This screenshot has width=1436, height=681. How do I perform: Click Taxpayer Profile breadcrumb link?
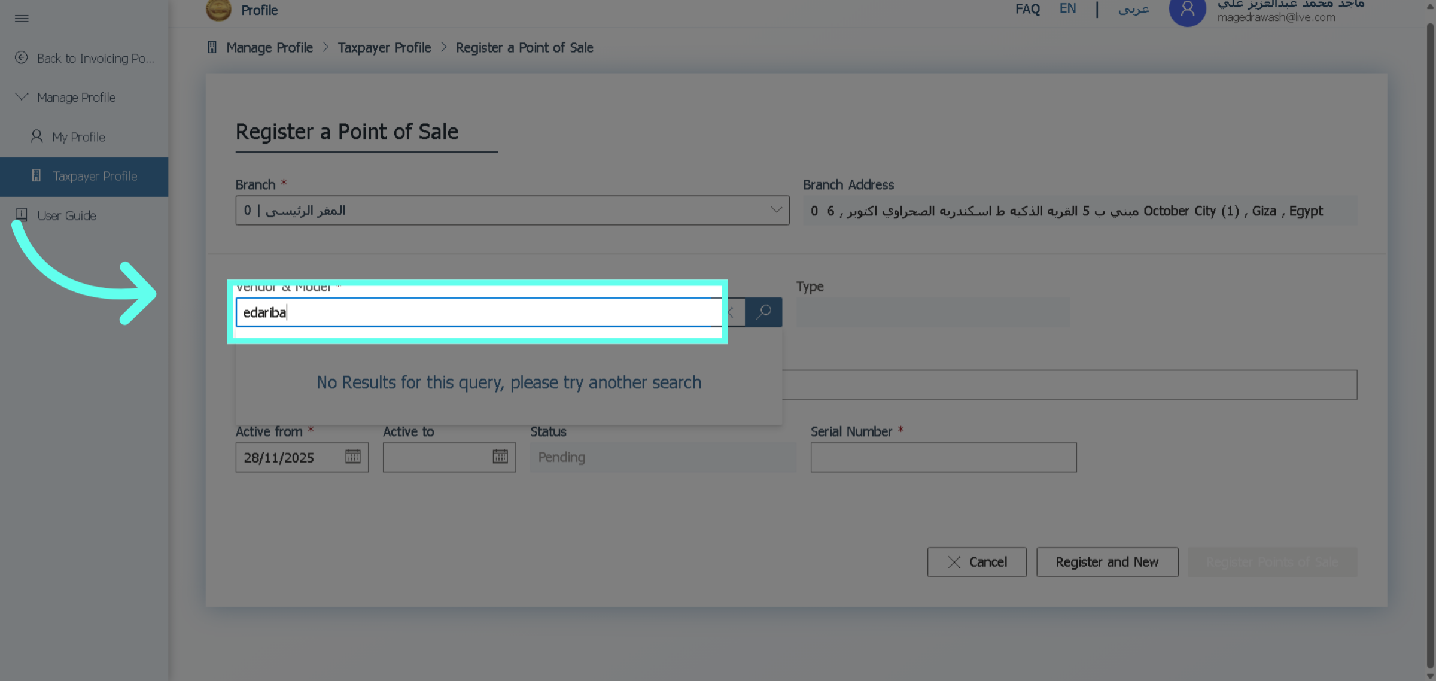point(384,48)
